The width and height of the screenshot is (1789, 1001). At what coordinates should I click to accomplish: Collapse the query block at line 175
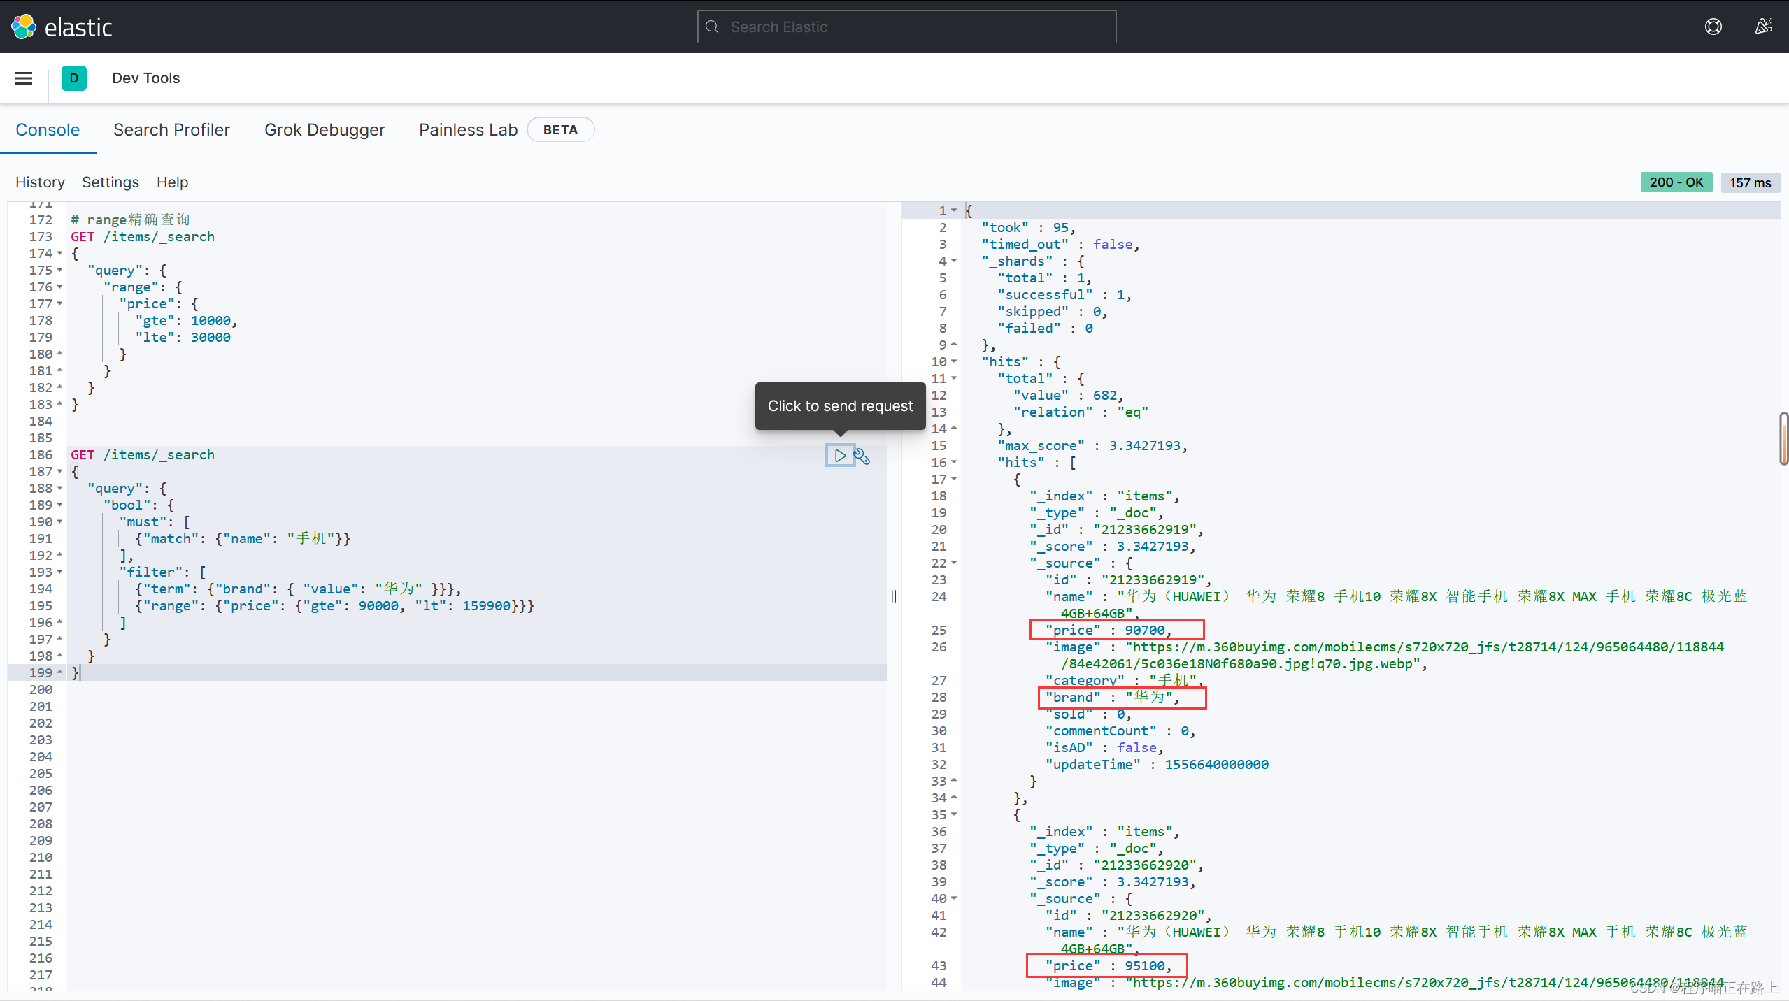click(60, 271)
